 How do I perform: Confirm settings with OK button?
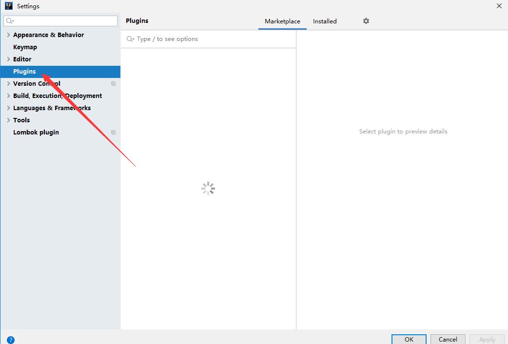[x=409, y=339]
